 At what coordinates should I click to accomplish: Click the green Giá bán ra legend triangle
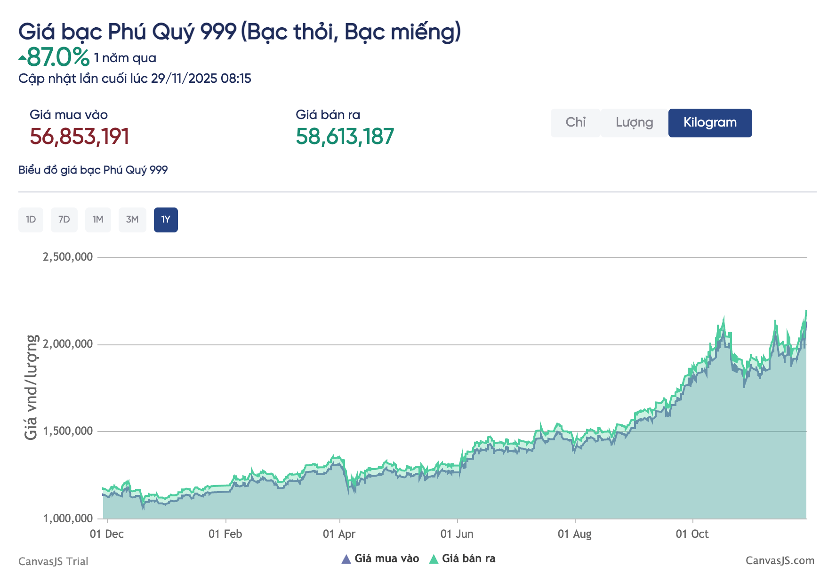pos(434,559)
